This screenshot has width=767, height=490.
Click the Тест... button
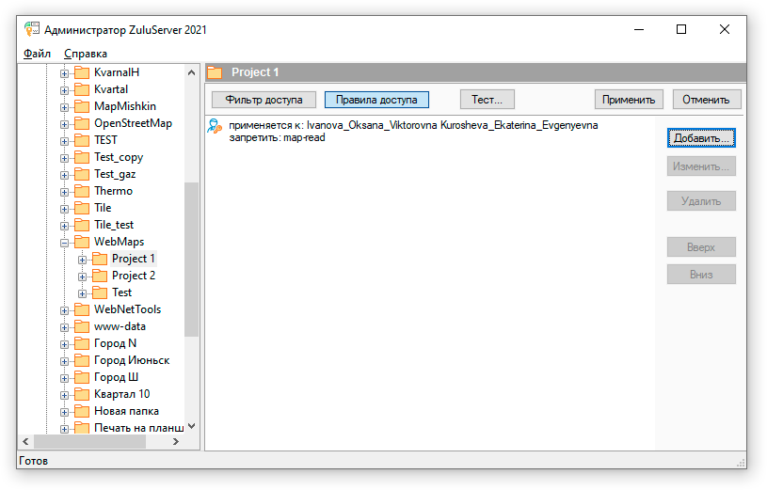point(487,99)
